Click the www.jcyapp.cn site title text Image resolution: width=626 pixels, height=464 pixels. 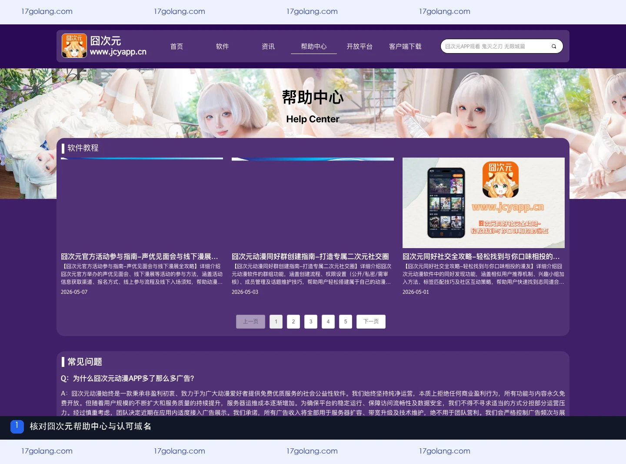coord(118,52)
